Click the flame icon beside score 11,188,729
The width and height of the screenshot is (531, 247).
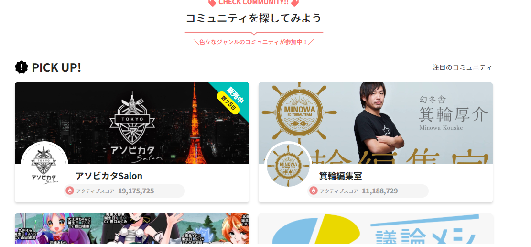point(314,191)
